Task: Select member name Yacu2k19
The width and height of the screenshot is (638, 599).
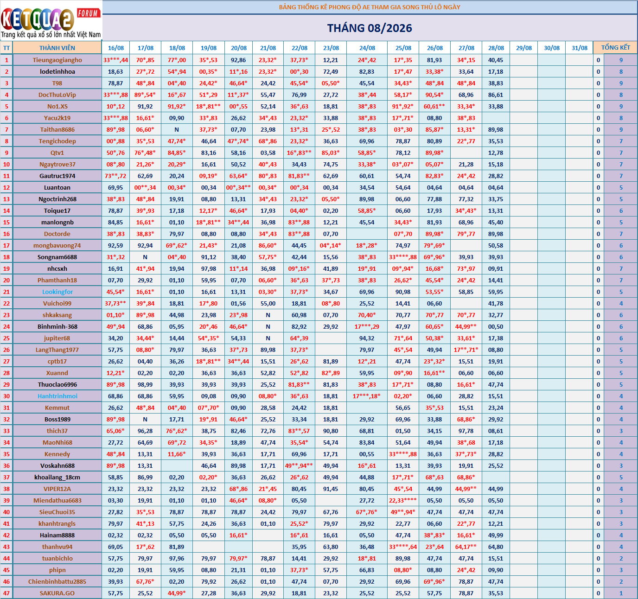Action: 57,118
